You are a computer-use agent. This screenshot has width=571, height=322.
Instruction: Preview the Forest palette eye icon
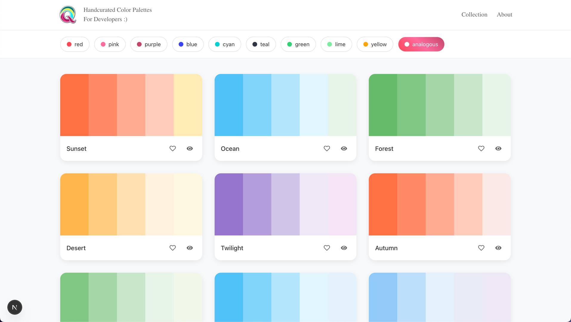pyautogui.click(x=498, y=148)
